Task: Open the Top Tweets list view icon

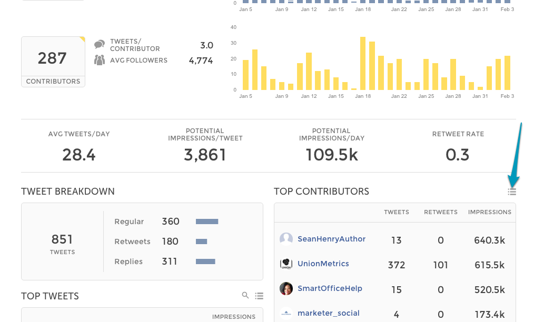Action: tap(259, 296)
